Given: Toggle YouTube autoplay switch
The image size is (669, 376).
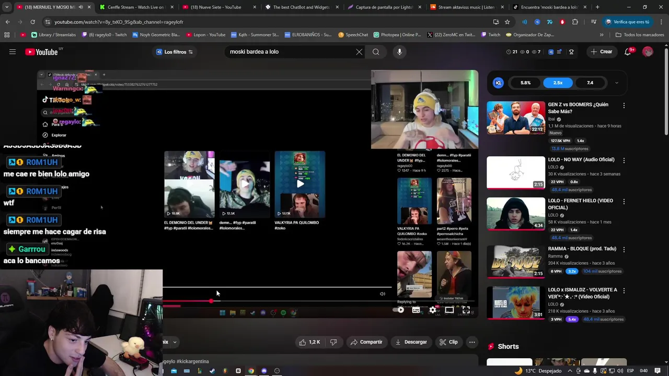Looking at the screenshot, I should [x=399, y=310].
